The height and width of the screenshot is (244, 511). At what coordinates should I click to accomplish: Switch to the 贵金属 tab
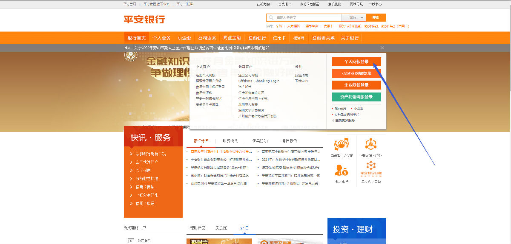click(x=221, y=228)
